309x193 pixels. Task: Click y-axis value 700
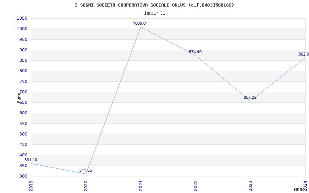pyautogui.click(x=23, y=92)
